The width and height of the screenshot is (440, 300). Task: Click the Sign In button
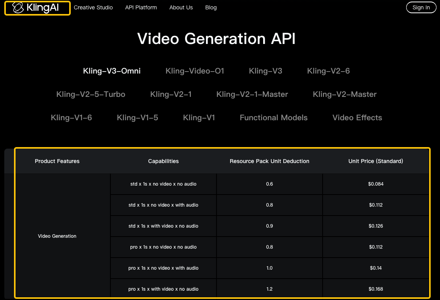coord(421,7)
